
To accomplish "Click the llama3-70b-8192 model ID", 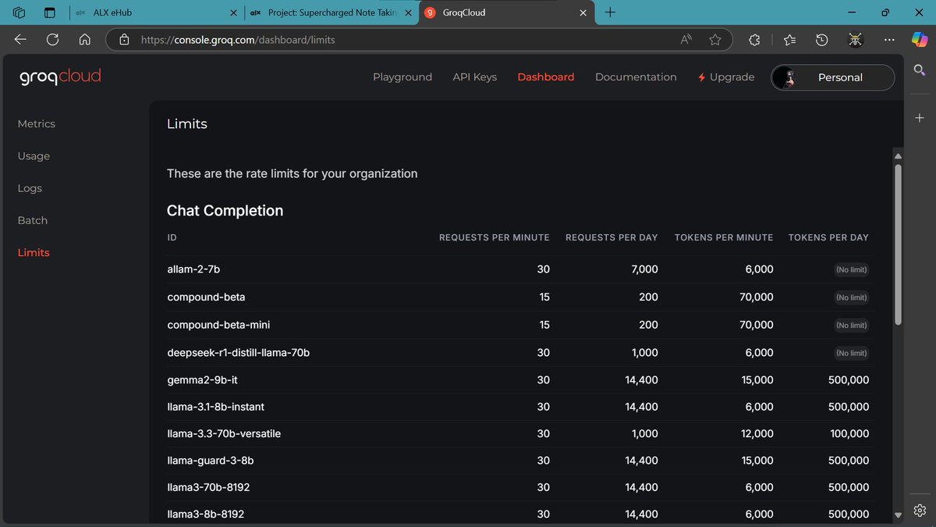I will pyautogui.click(x=208, y=487).
